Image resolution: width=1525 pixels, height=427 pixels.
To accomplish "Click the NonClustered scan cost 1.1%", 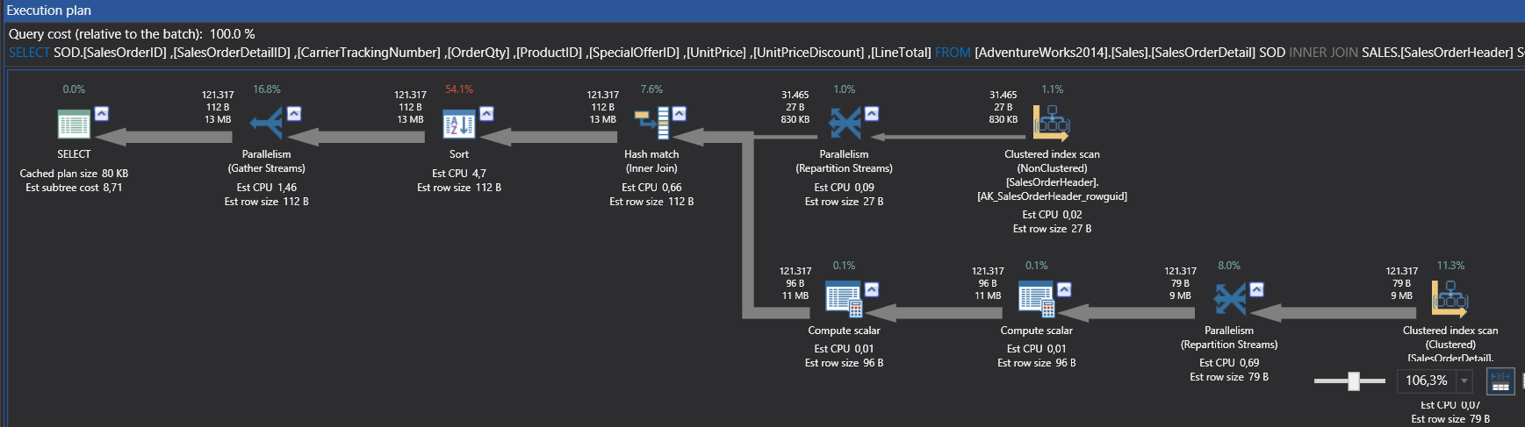I will [1052, 89].
